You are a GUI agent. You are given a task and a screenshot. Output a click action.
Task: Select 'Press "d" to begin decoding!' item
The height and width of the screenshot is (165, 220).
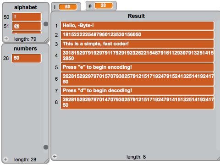point(137,91)
